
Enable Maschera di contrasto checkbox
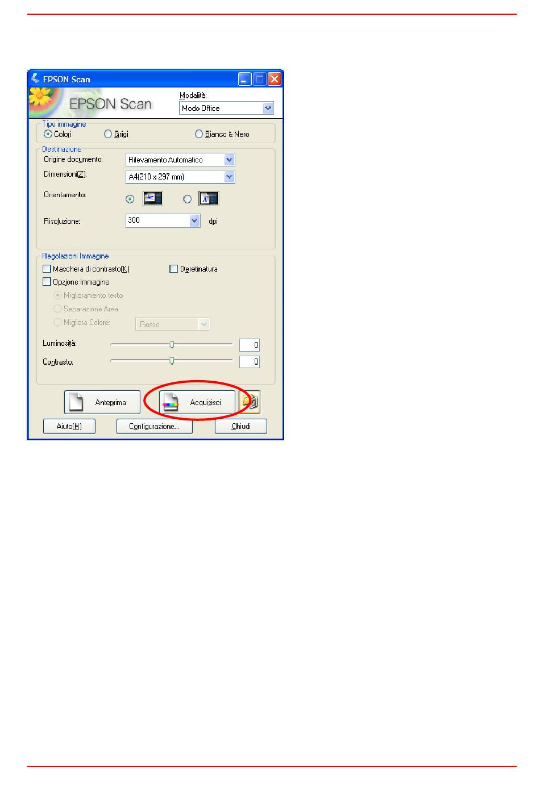click(x=47, y=269)
